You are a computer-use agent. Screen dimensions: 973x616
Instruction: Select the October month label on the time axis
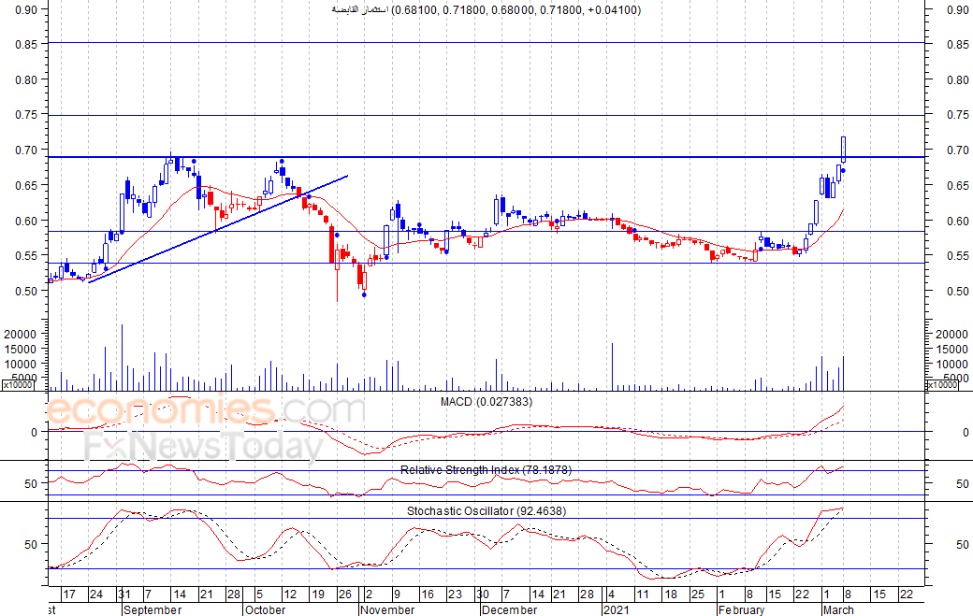click(x=265, y=609)
